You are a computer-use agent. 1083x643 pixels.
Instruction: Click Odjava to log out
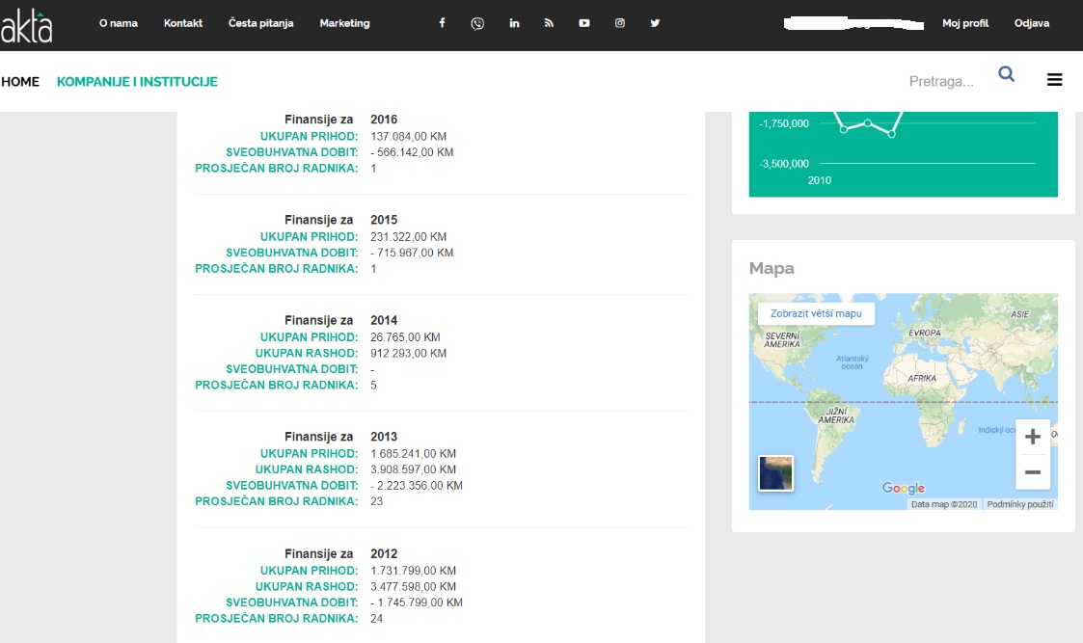1031,23
